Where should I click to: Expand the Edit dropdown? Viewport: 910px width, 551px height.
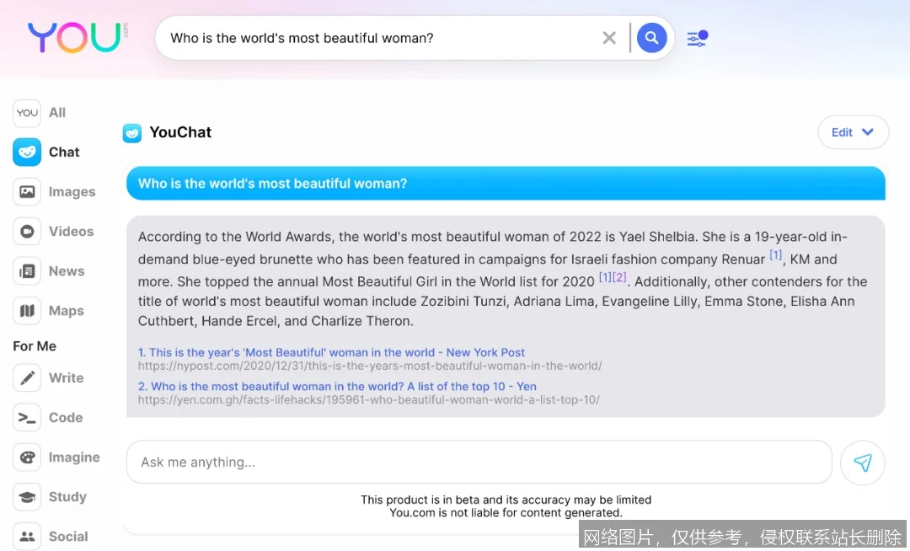click(x=853, y=132)
